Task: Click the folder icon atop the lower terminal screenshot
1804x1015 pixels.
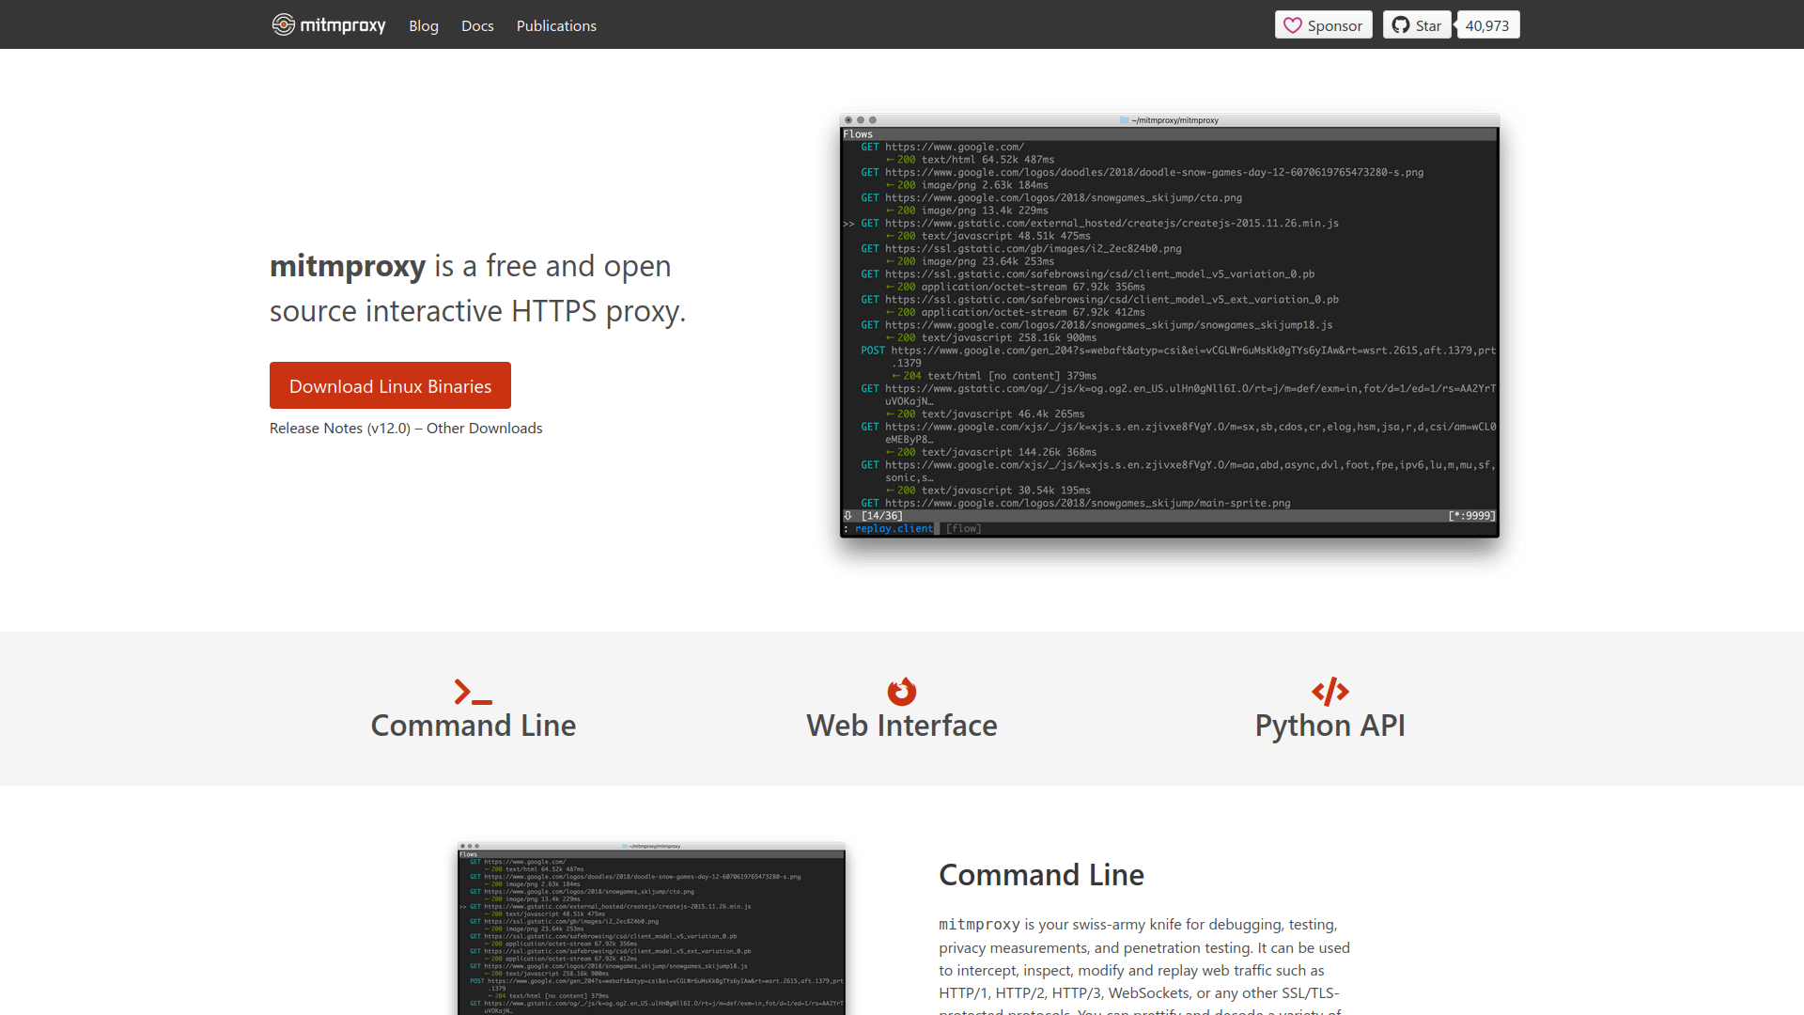Action: pos(625,845)
